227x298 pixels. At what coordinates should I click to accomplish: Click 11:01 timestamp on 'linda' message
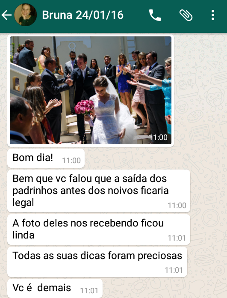click(177, 238)
